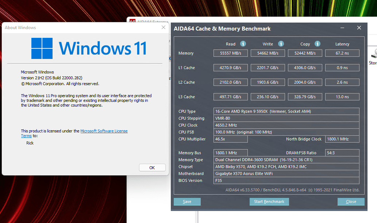377x223 pixels.
Task: Close the About Windows dialog with the X
Action: tap(164, 27)
